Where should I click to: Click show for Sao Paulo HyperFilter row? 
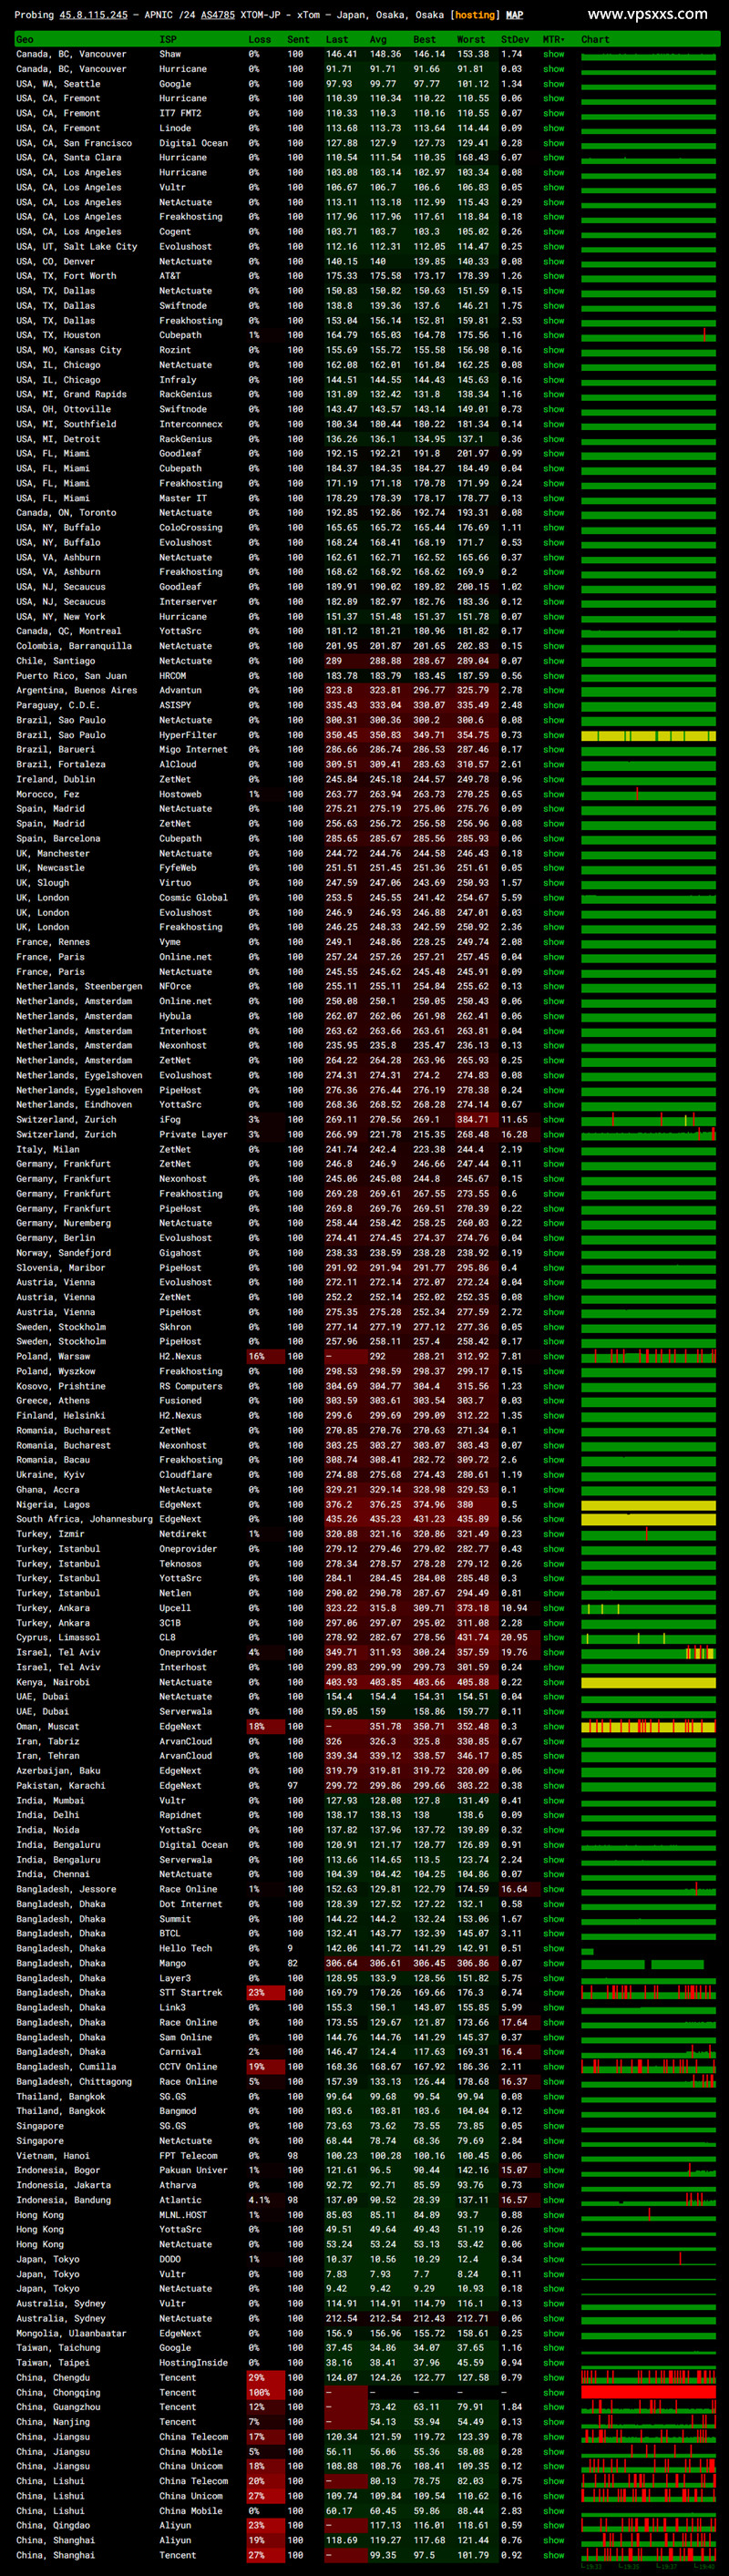(x=553, y=735)
